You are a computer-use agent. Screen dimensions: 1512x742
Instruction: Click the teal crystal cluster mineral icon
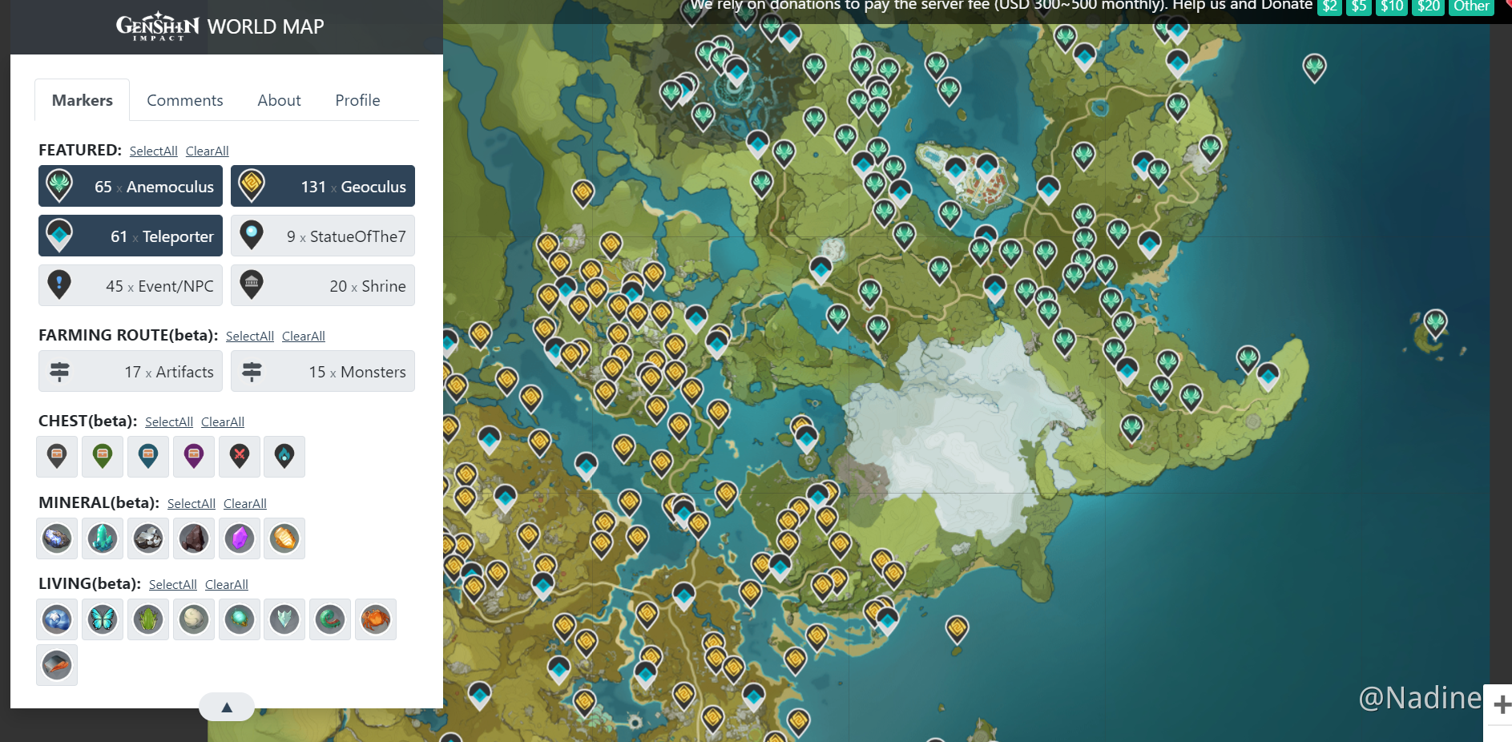(x=103, y=538)
